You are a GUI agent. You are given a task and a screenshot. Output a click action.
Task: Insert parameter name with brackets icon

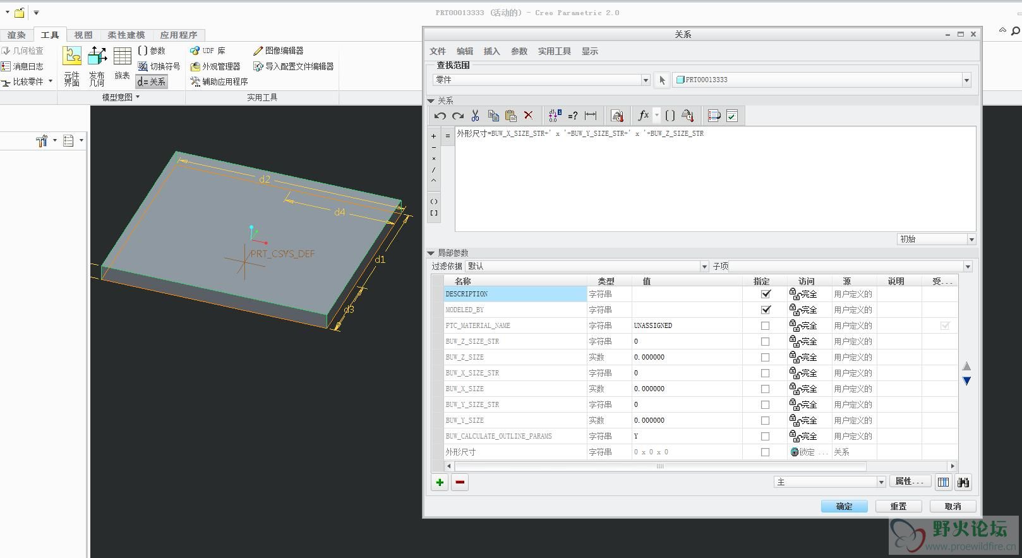click(670, 116)
